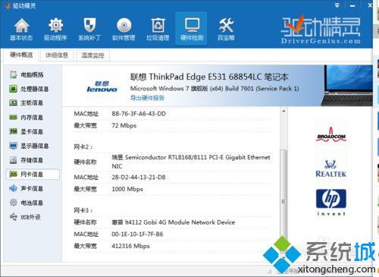Open the 基本状态 home icon

pyautogui.click(x=21, y=29)
